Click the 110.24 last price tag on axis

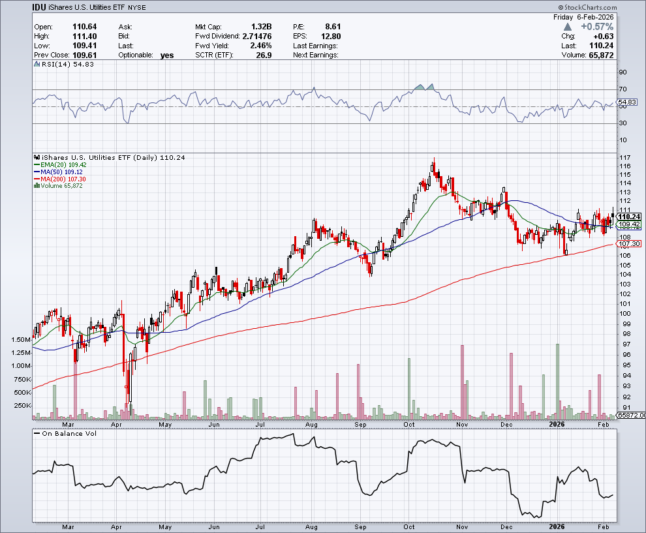629,217
